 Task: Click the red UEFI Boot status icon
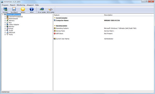[x=55, y=34]
